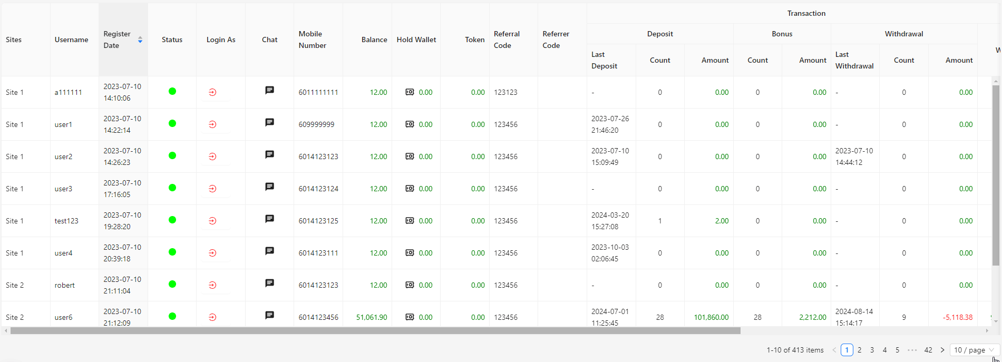Sort by Register Date column
Viewport: 1002px width, 362px height.
point(140,40)
